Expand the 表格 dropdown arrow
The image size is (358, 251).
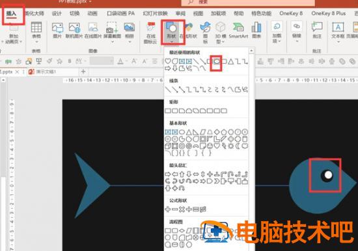[x=36, y=42]
